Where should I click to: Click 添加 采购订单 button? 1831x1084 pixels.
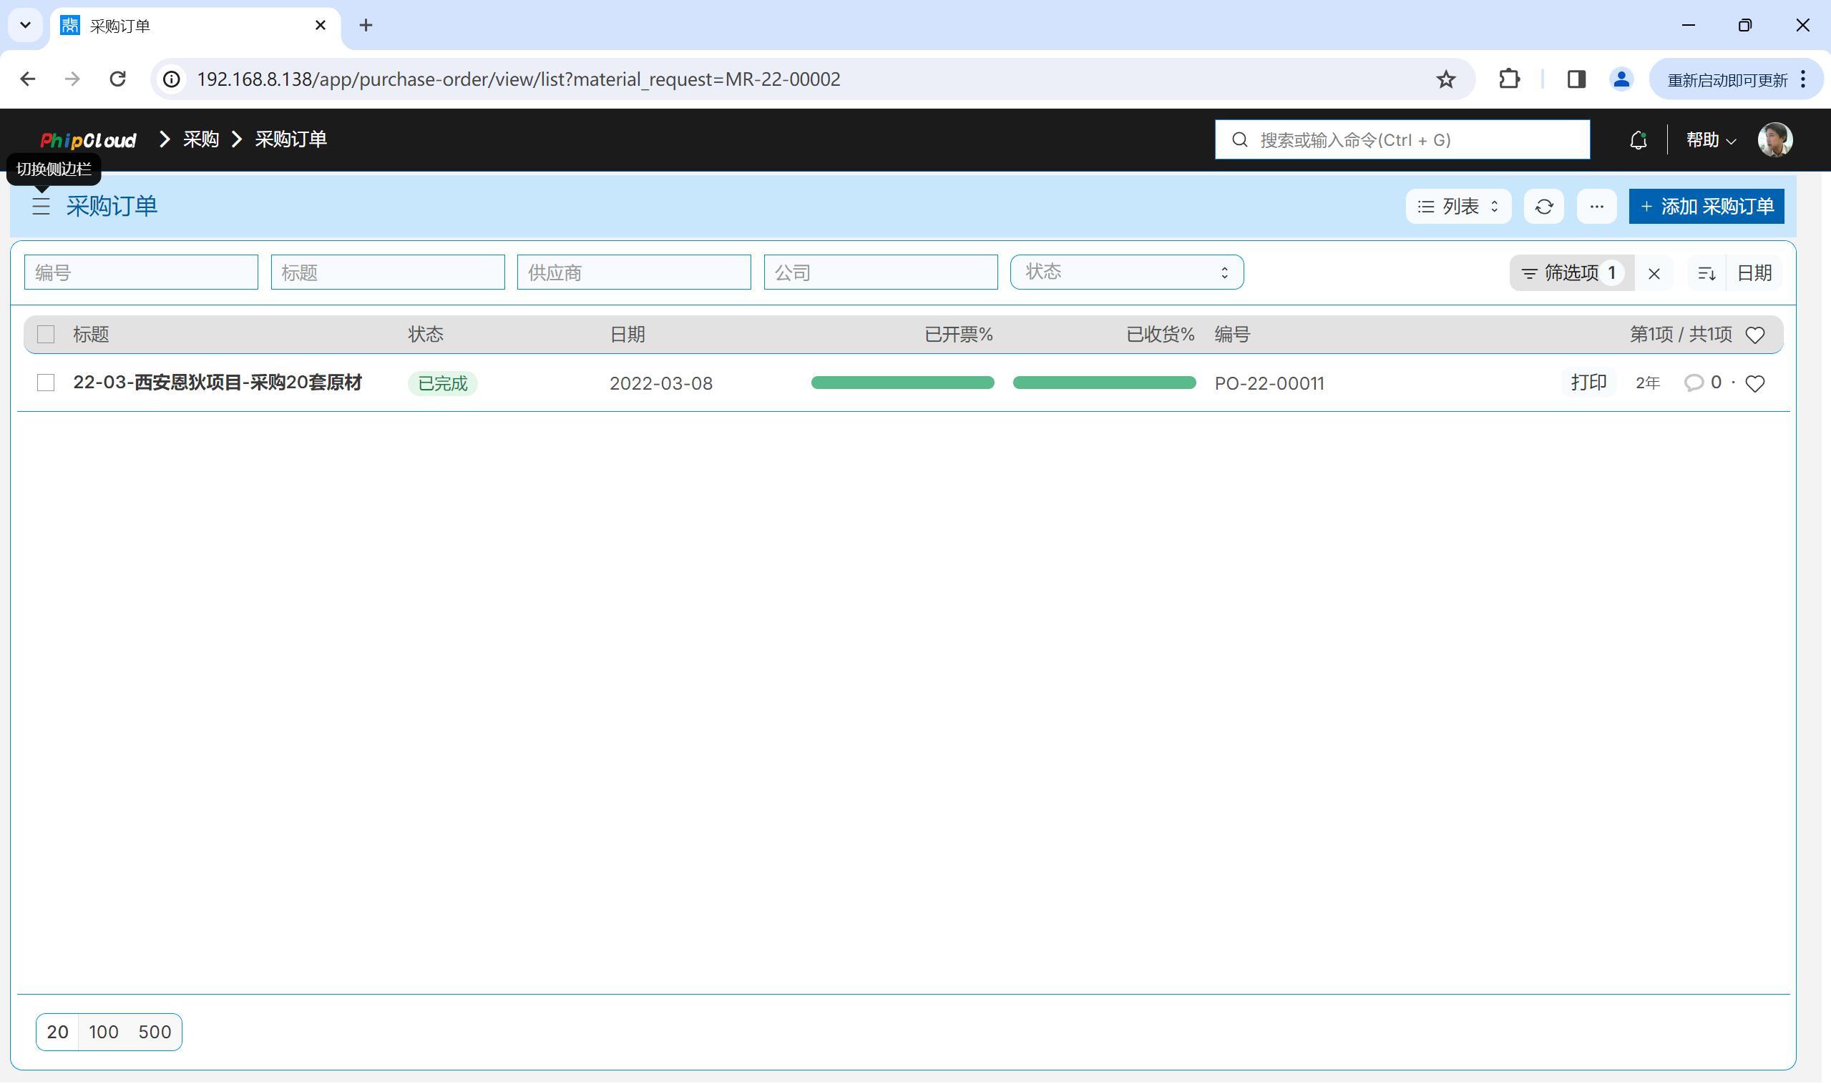pyautogui.click(x=1706, y=207)
